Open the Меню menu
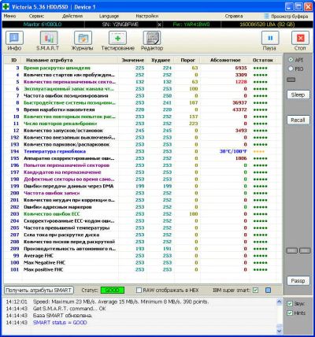This screenshot has width=315, height=337. 9,17
